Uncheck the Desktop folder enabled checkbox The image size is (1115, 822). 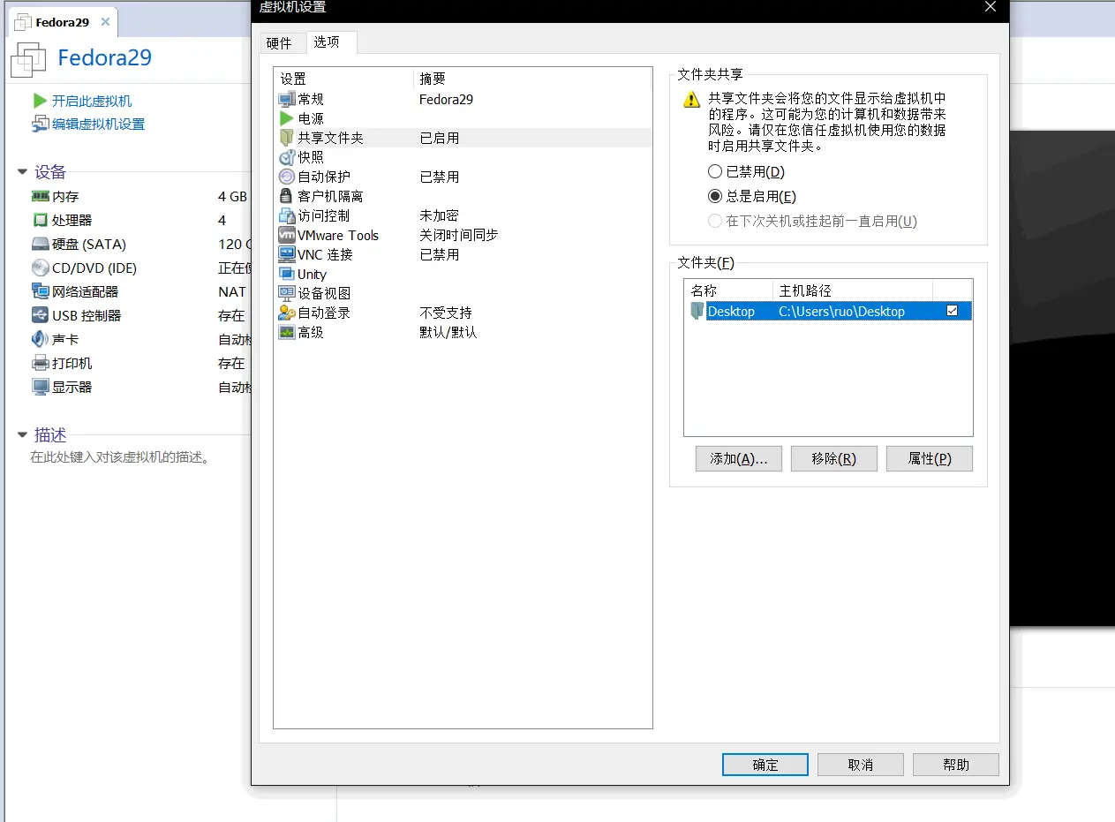(x=952, y=311)
